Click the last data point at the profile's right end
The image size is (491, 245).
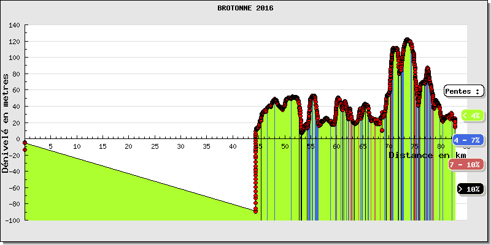455,126
